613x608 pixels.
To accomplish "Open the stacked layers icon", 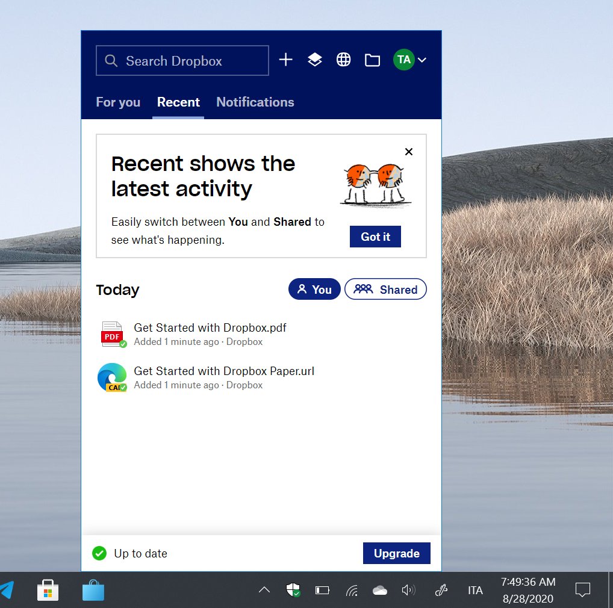I will point(315,60).
